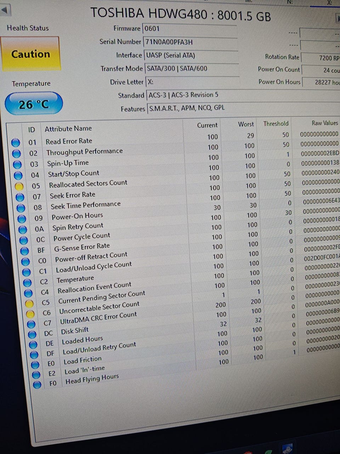This screenshot has width=340, height=454.
Task: Click worst value 29 for Read Error Rate
Action: click(250, 135)
